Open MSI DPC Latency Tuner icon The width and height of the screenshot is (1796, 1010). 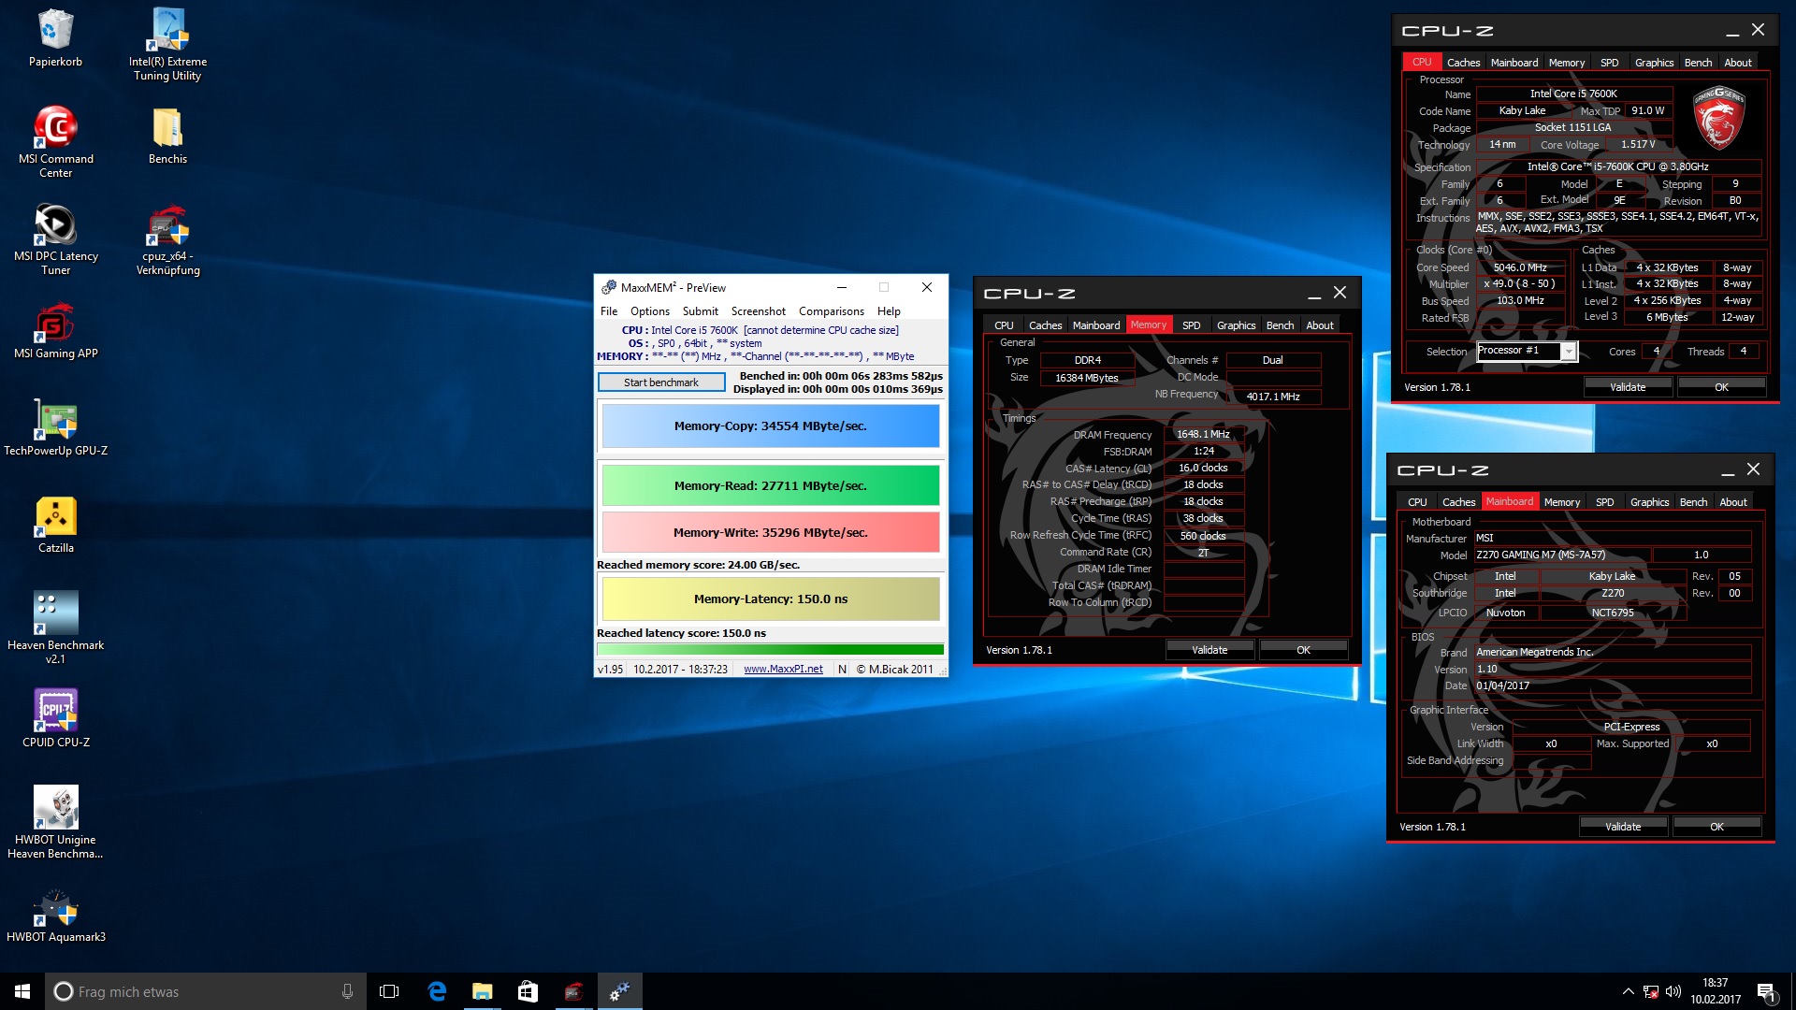click(x=55, y=239)
